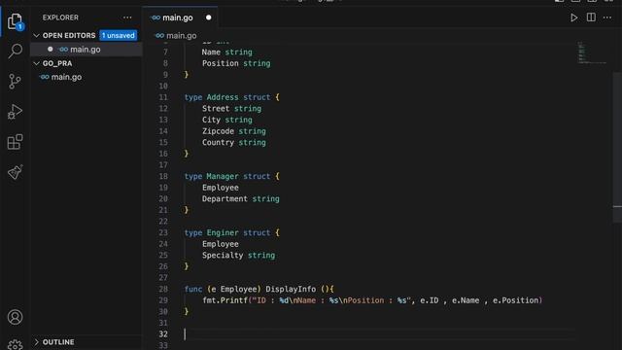Open the Source Control view

15,82
